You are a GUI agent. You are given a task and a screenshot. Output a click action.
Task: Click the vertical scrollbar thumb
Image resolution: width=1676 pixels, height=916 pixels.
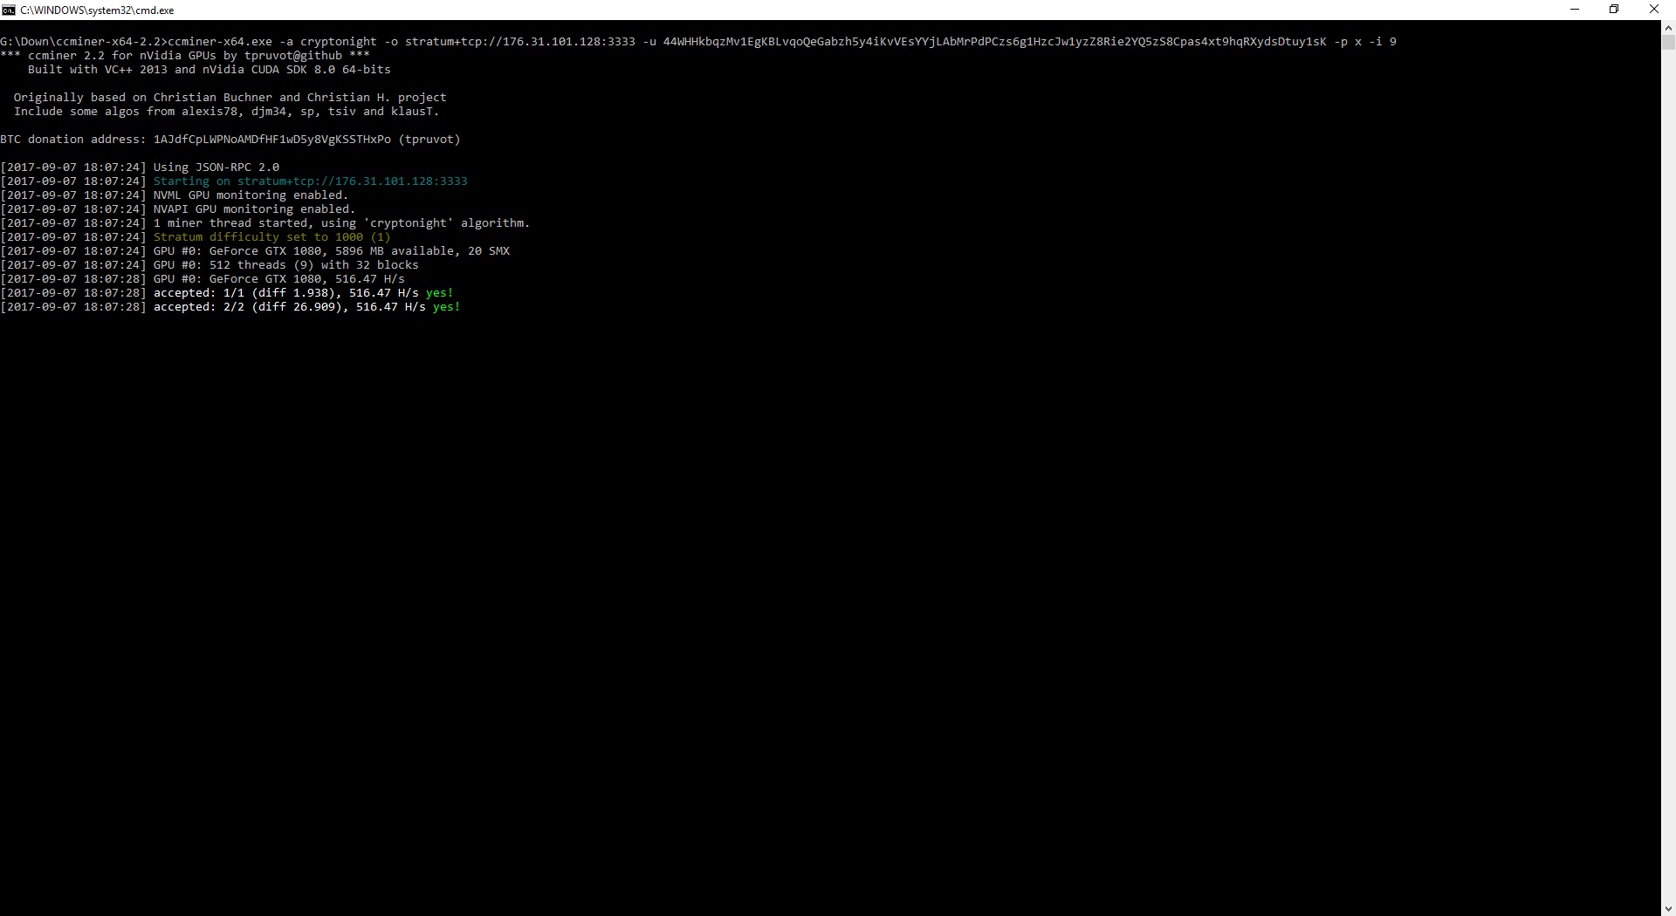[1668, 41]
